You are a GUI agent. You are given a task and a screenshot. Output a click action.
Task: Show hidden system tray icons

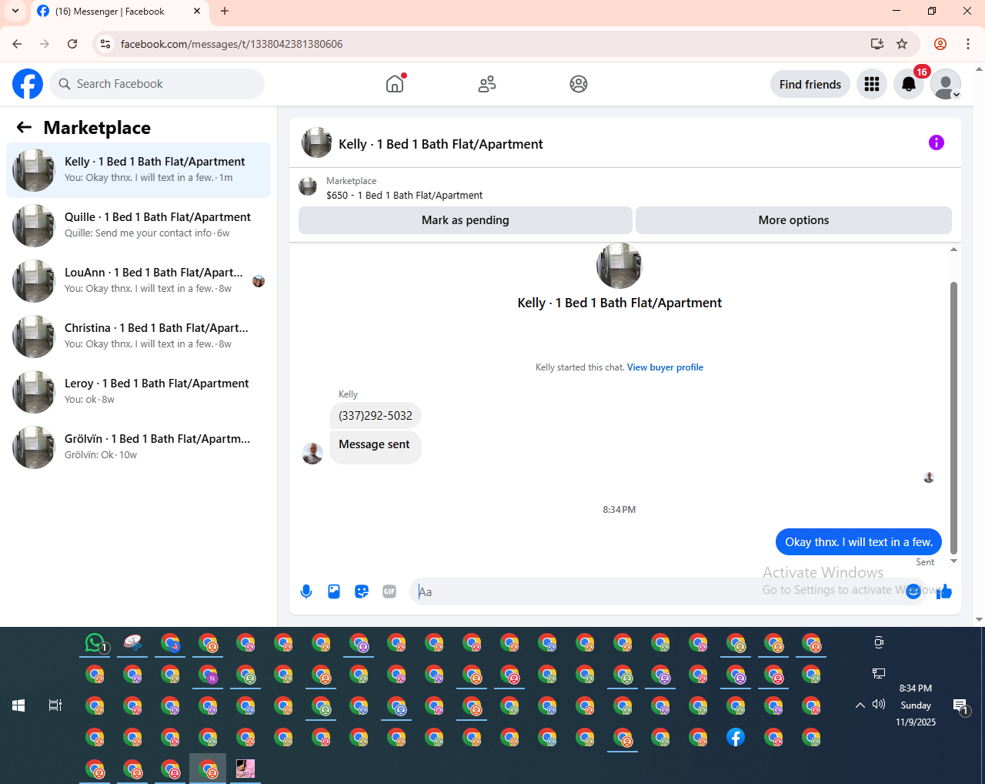point(860,705)
